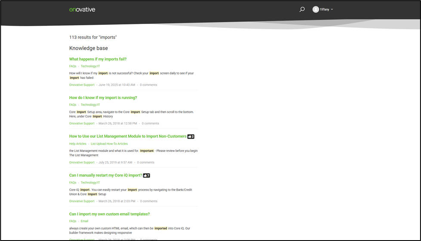Click the thumbs-up 2 votes badge
The image size is (421, 241).
(191, 136)
